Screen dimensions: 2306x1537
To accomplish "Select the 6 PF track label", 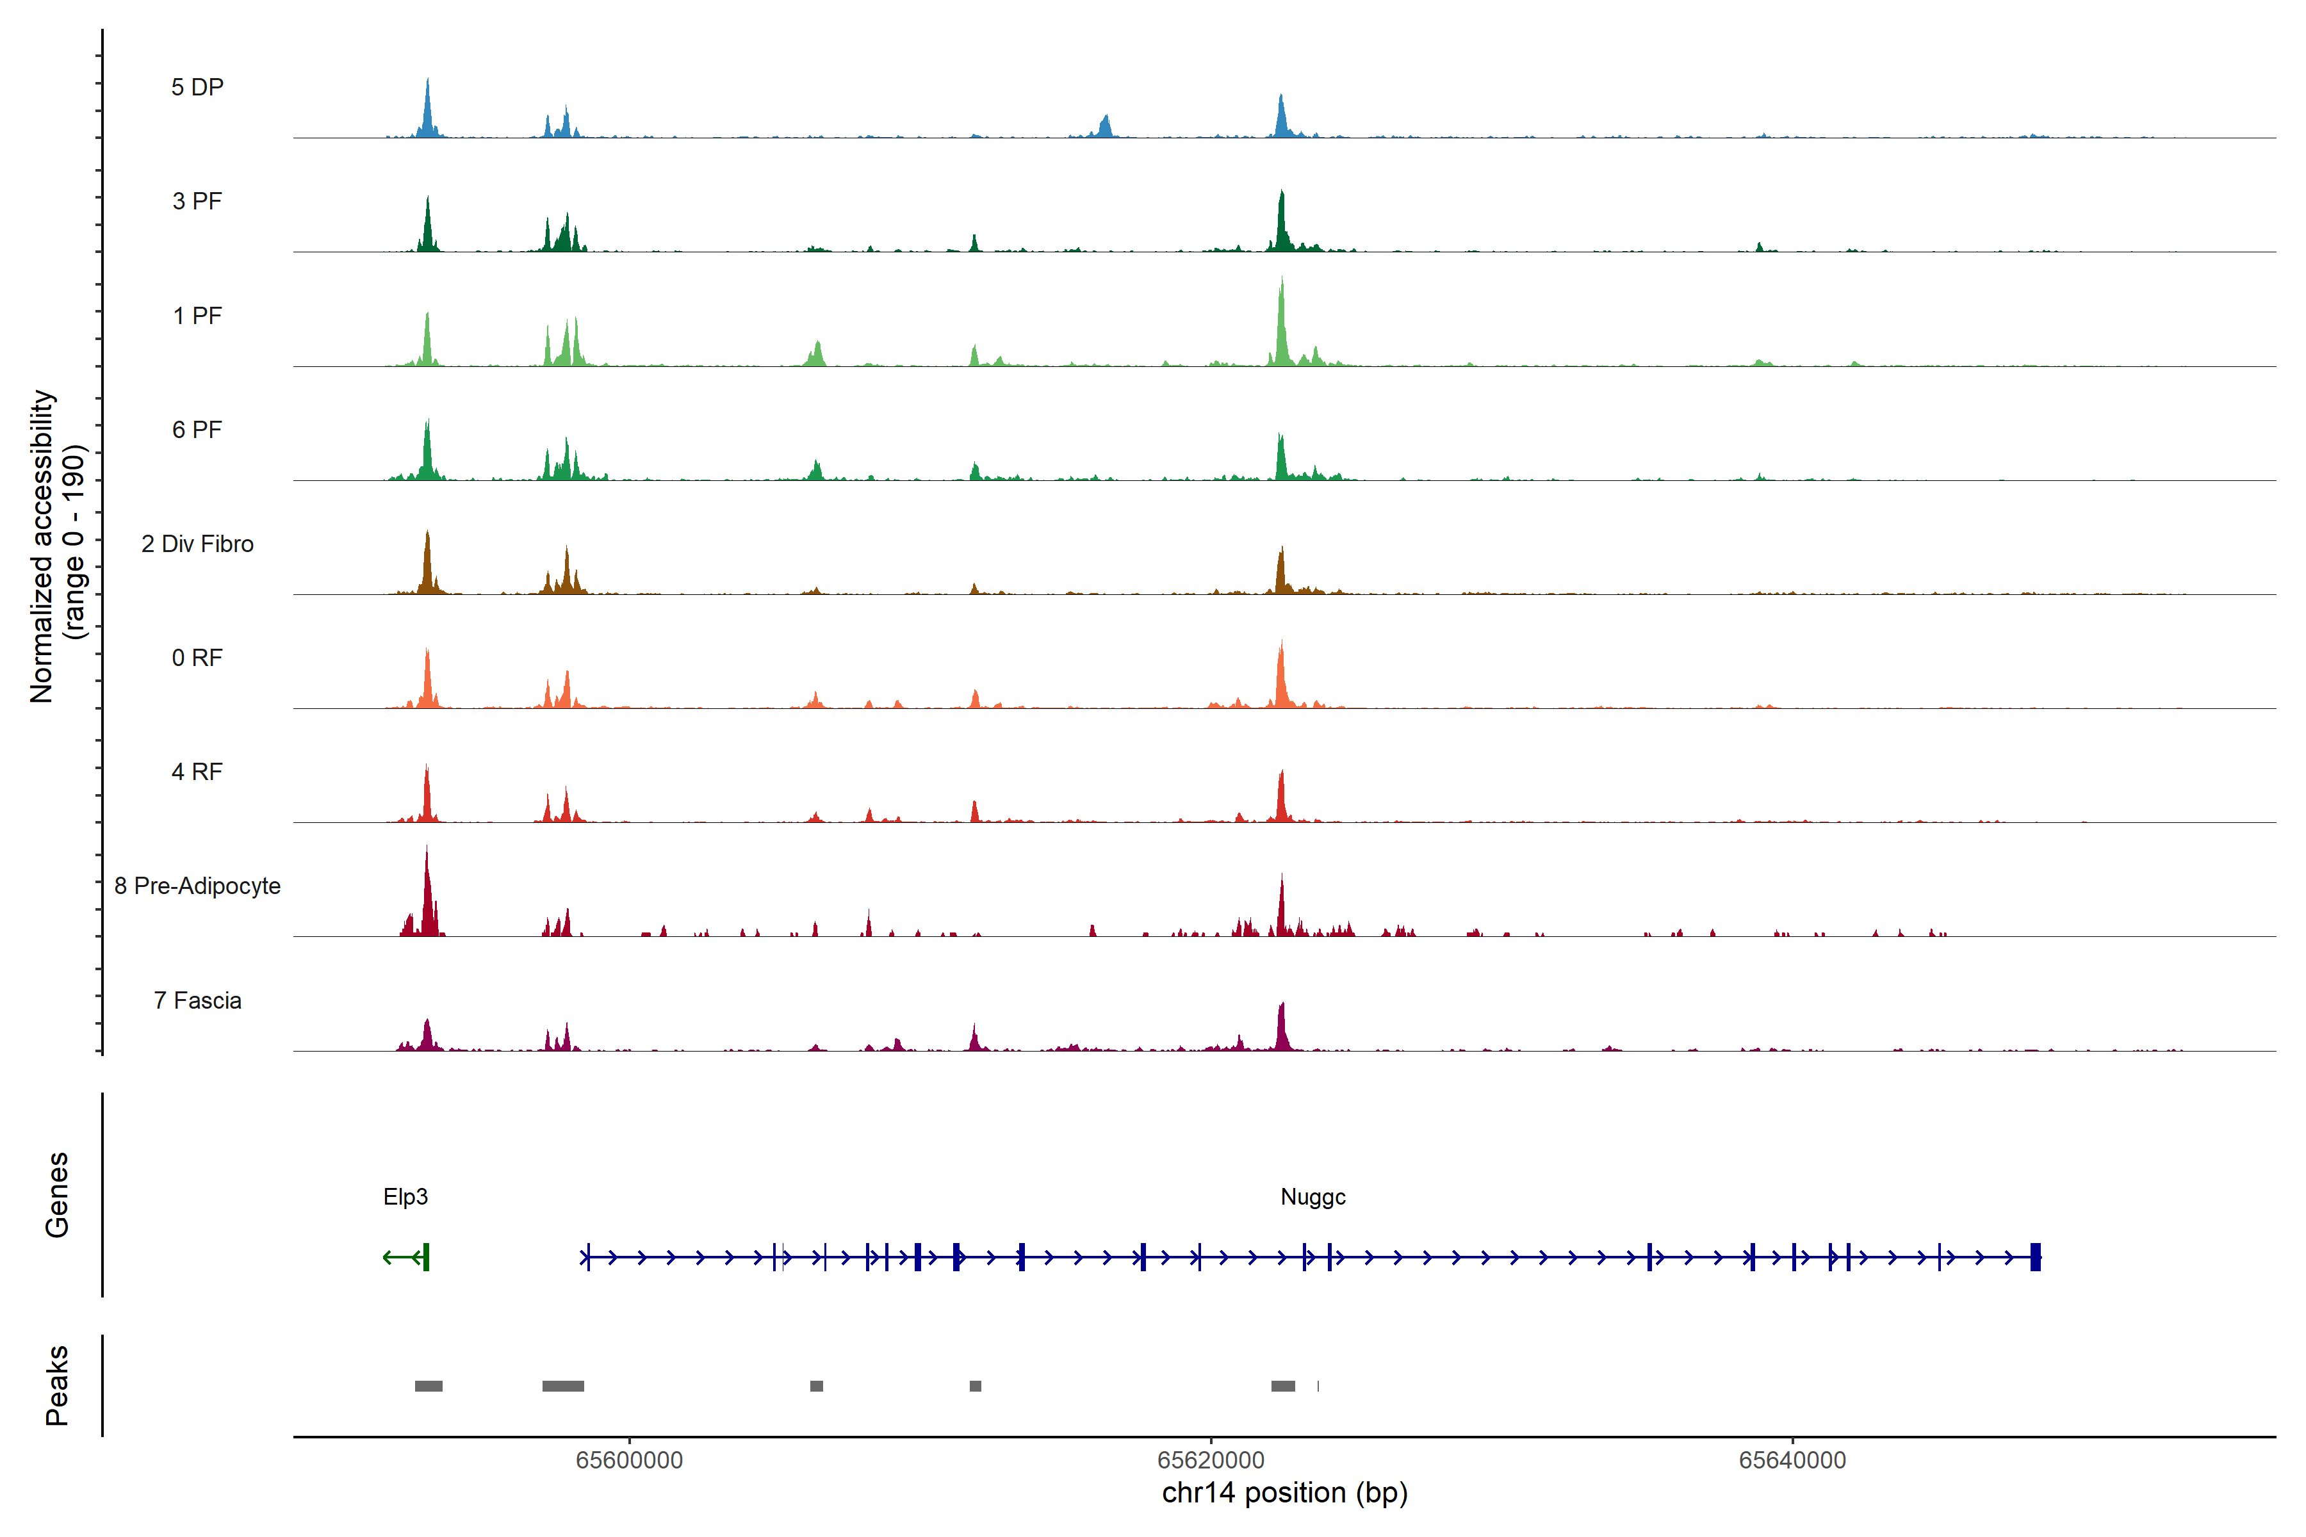I will (x=197, y=429).
